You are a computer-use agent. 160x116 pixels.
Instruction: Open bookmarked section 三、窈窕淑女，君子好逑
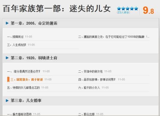tap(27, 79)
